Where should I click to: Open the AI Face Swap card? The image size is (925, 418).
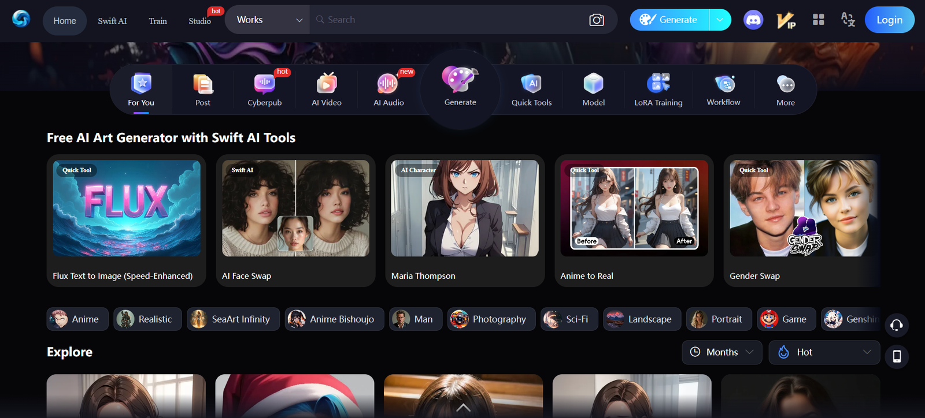click(295, 220)
